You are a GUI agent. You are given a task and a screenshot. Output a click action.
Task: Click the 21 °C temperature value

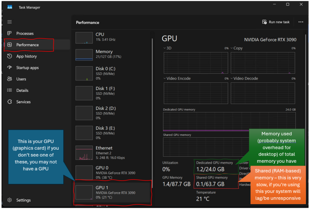point(202,199)
